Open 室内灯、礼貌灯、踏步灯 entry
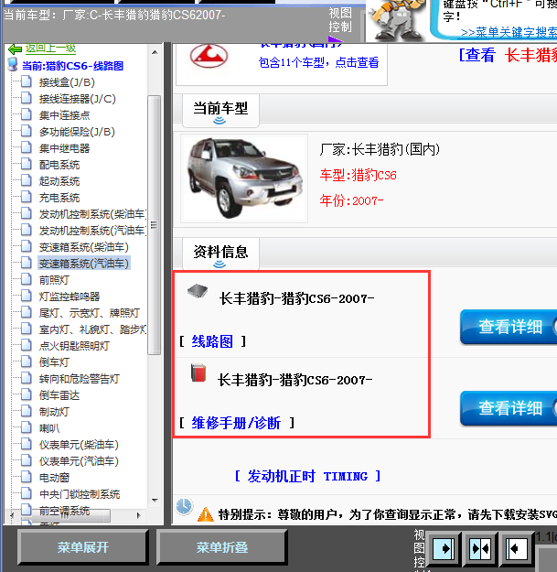Screen dimensions: 557x572 point(92,329)
